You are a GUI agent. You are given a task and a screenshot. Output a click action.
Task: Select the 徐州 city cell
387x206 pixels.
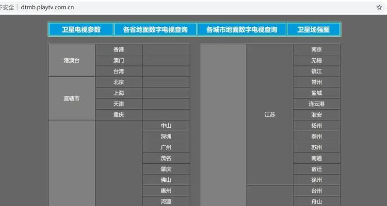[317, 180]
